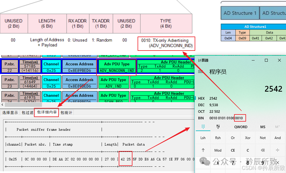Viewport: 286px width, 173px height.
Task: Click the Rsh key
Action: point(218,138)
